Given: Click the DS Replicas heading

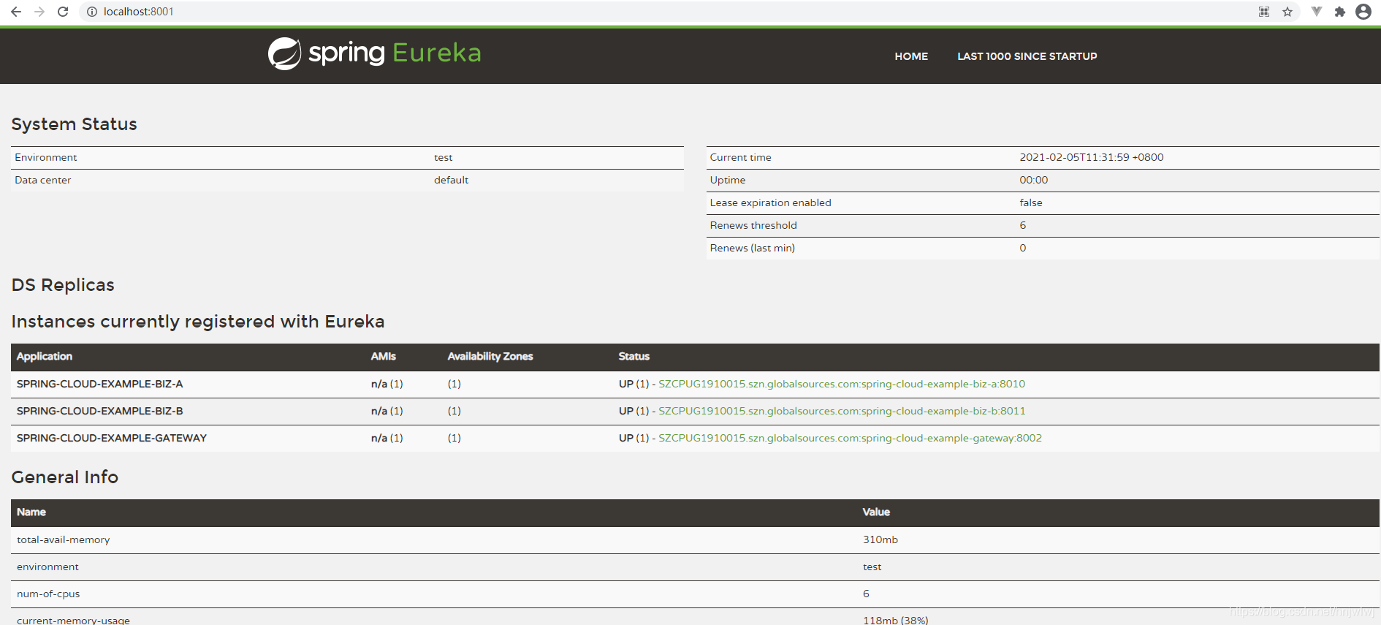Looking at the screenshot, I should click(63, 285).
